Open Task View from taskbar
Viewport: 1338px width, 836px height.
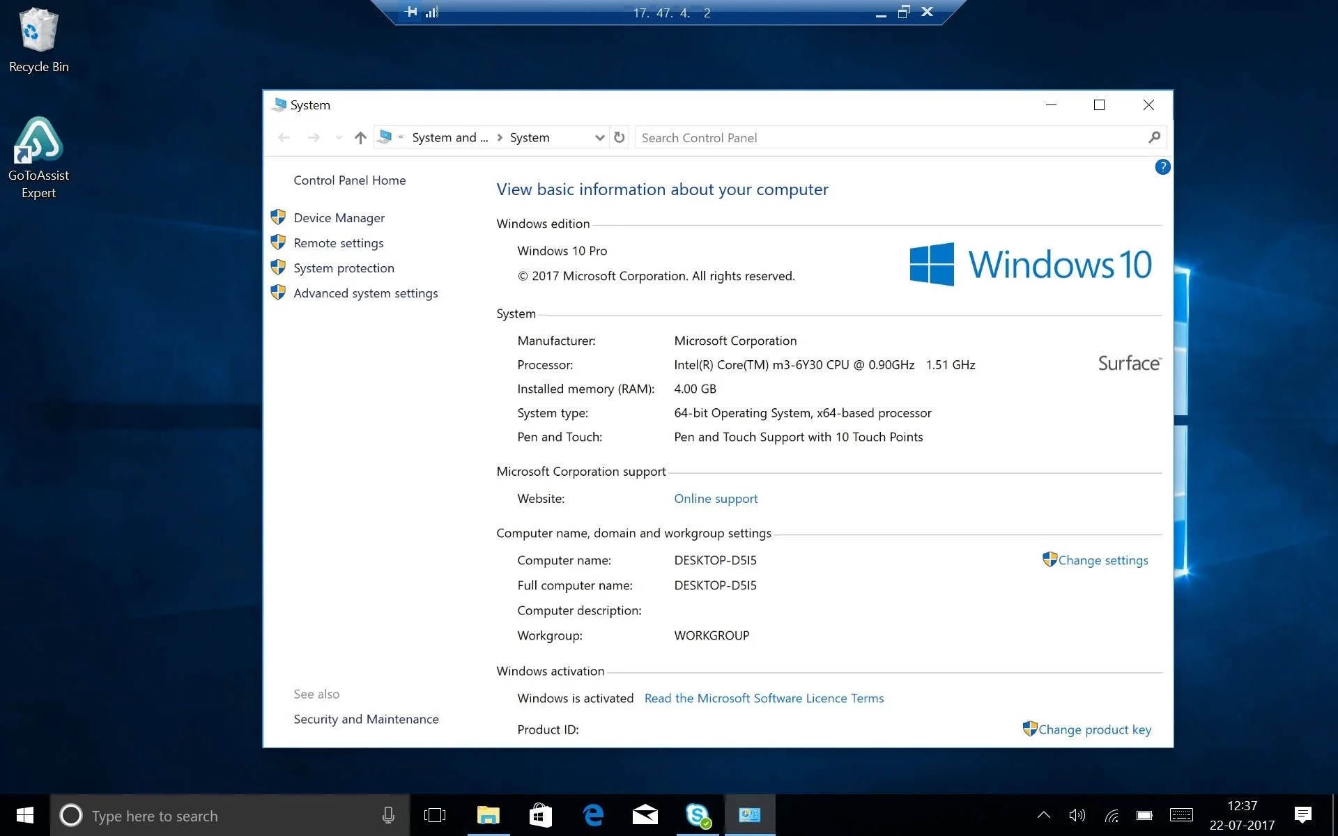coord(435,815)
